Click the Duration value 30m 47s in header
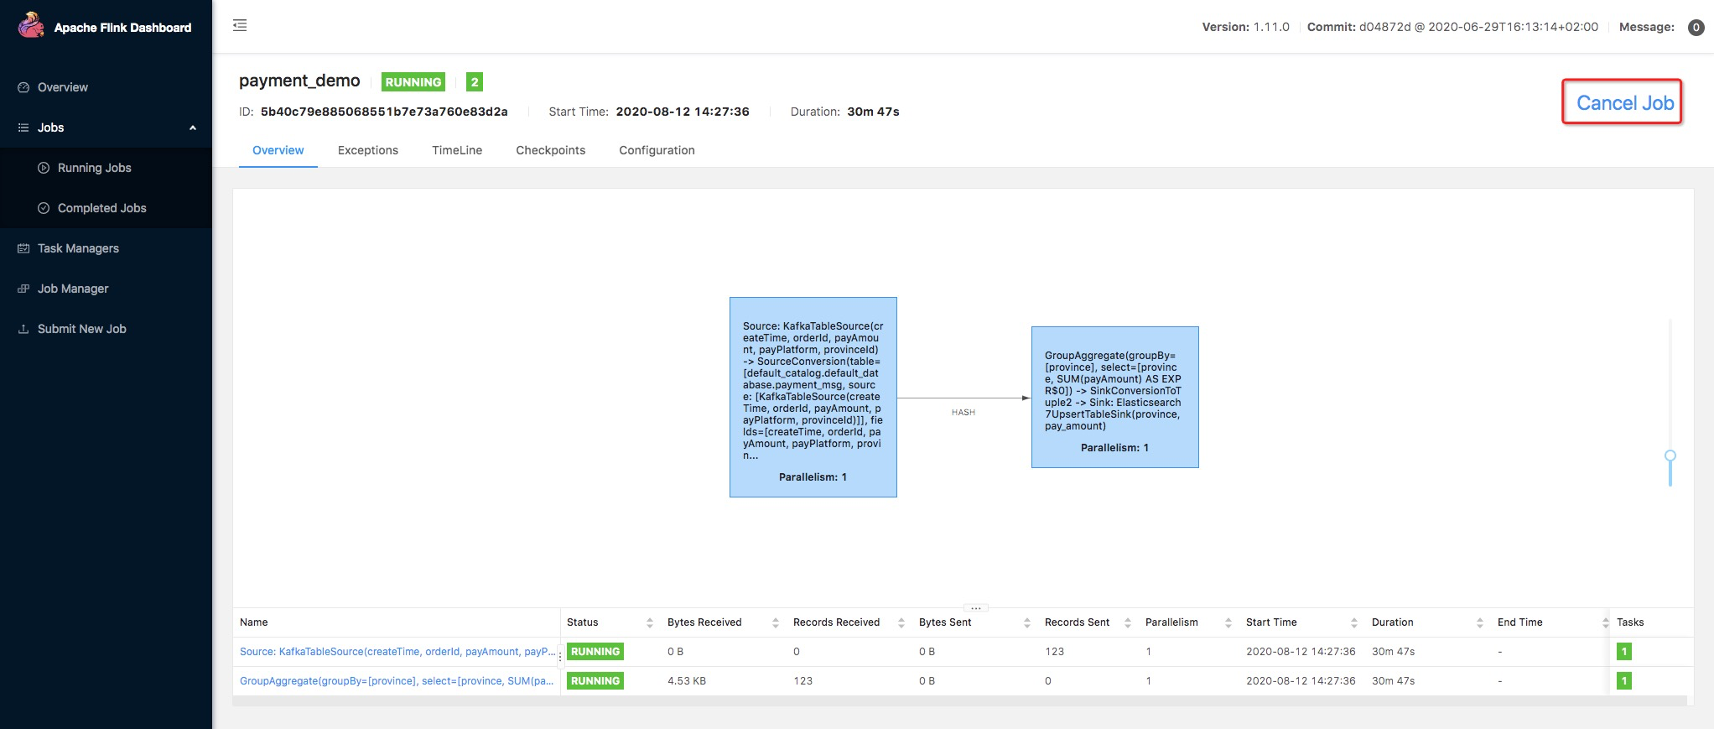 873,112
